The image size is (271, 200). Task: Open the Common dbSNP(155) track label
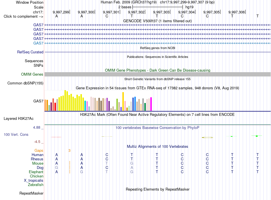pos(25,83)
